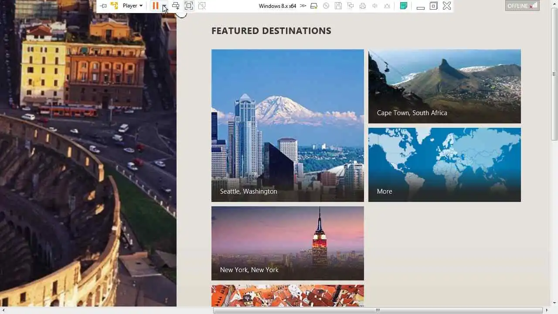Click the horizontal scrollbar left arrow
This screenshot has width=558, height=314.
[3, 310]
